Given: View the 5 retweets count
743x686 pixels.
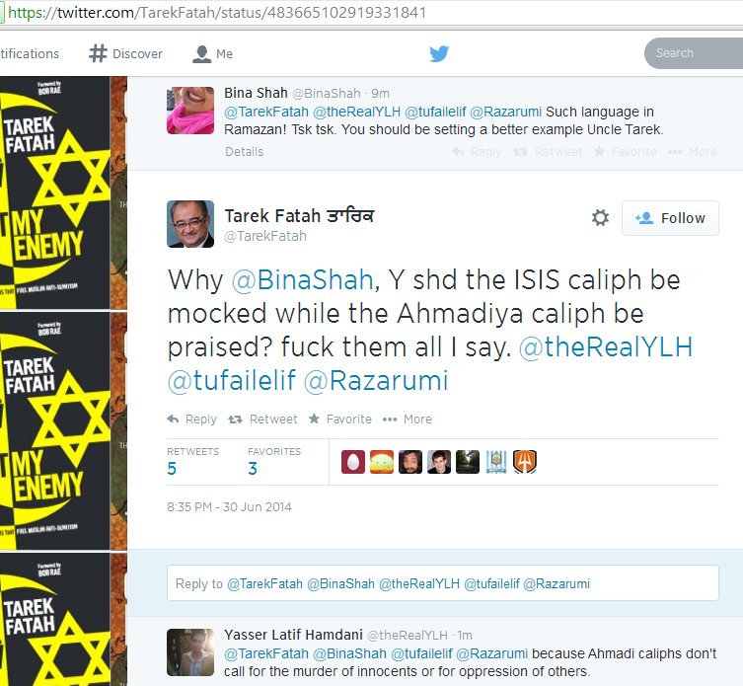Looking at the screenshot, I should pos(172,469).
